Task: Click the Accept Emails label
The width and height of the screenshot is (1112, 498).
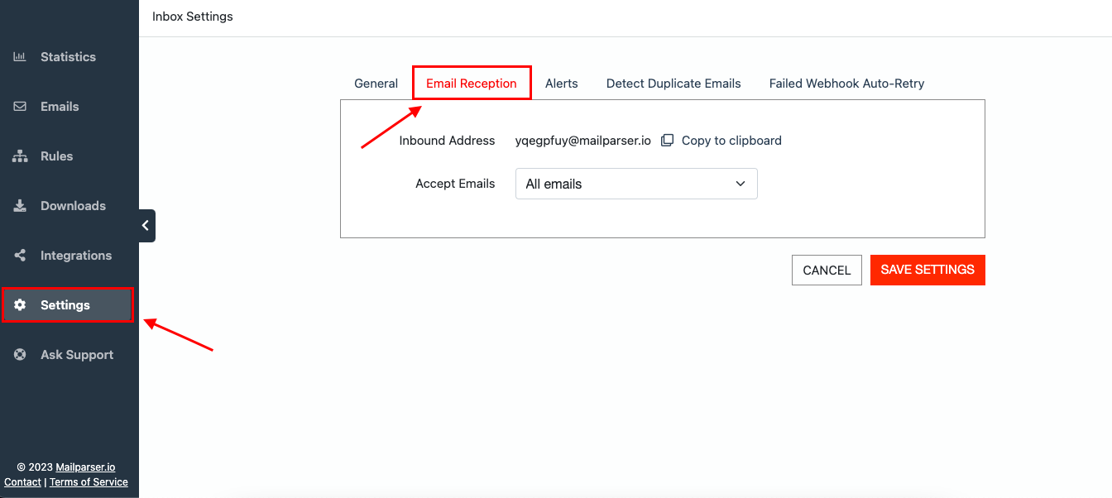Action: 455,184
